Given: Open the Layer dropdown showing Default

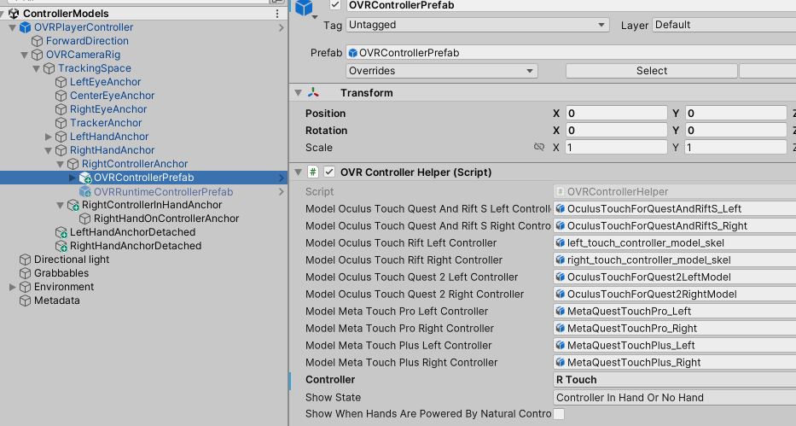Looking at the screenshot, I should [724, 25].
